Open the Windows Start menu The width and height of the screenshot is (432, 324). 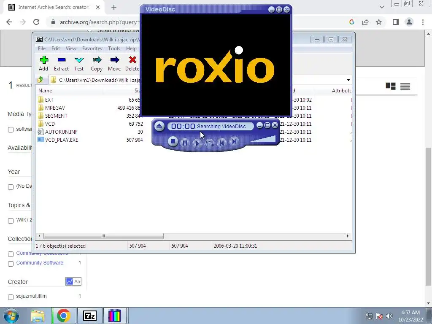click(x=11, y=316)
